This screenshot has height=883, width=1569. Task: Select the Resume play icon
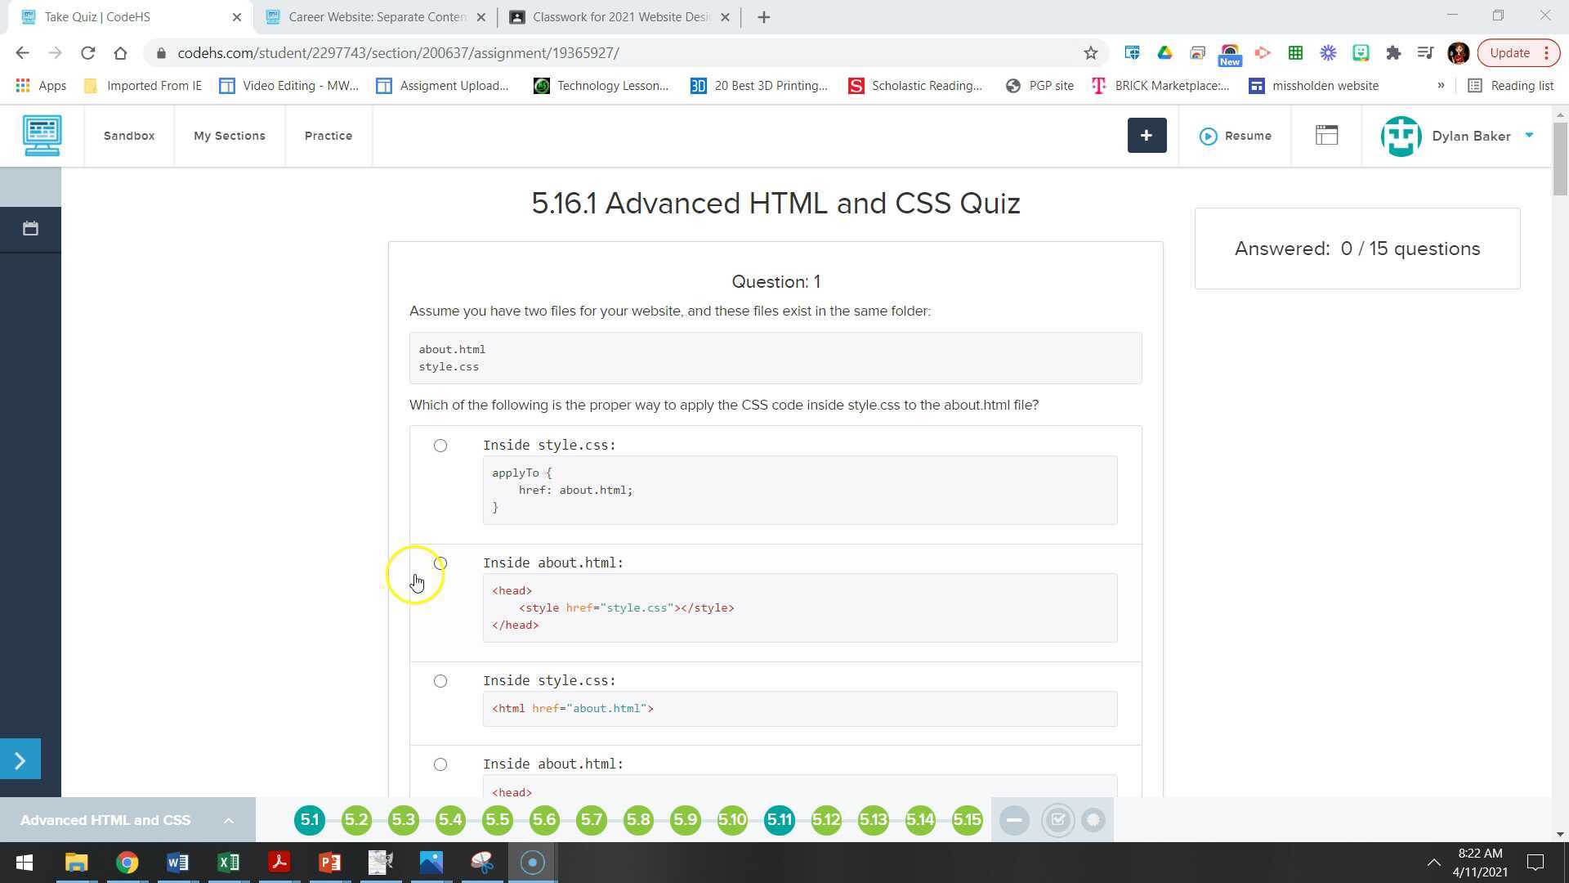click(x=1209, y=136)
